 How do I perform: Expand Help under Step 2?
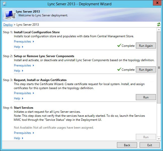pos(19,71)
